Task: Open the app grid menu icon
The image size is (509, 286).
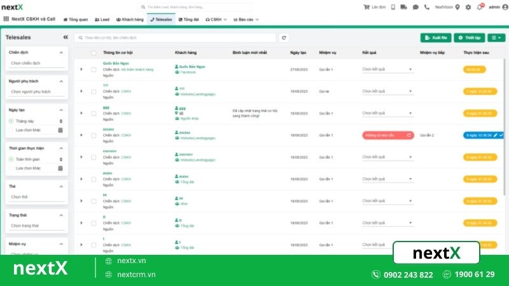Action: (6, 19)
